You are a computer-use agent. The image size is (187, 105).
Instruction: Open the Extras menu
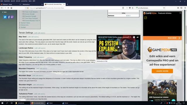pos(30,1)
